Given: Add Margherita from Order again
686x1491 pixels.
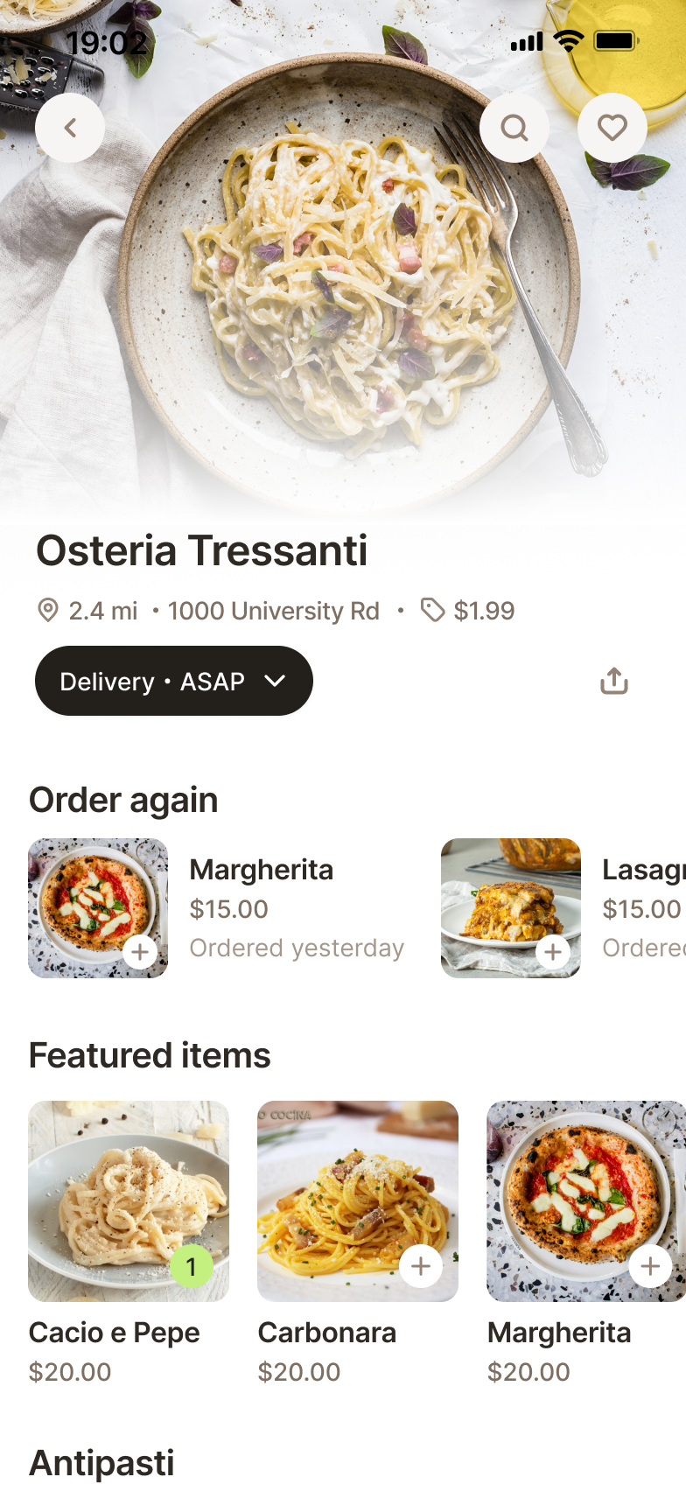Looking at the screenshot, I should coord(140,951).
